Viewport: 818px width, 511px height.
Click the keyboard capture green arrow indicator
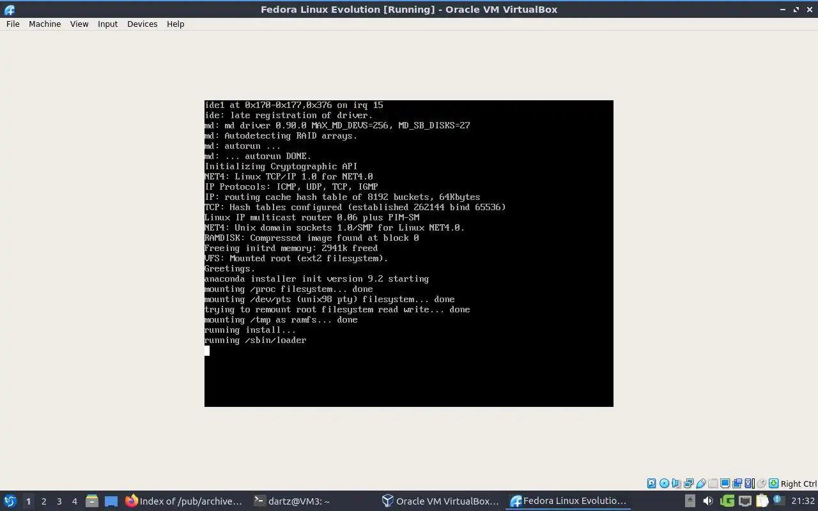[773, 484]
